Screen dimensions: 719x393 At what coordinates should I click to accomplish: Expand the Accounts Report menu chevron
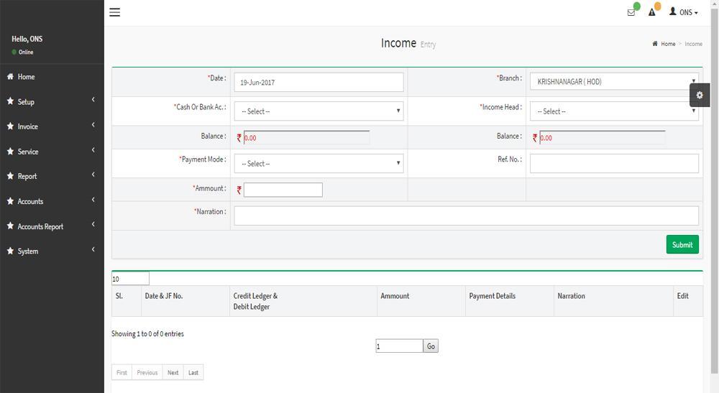point(93,224)
